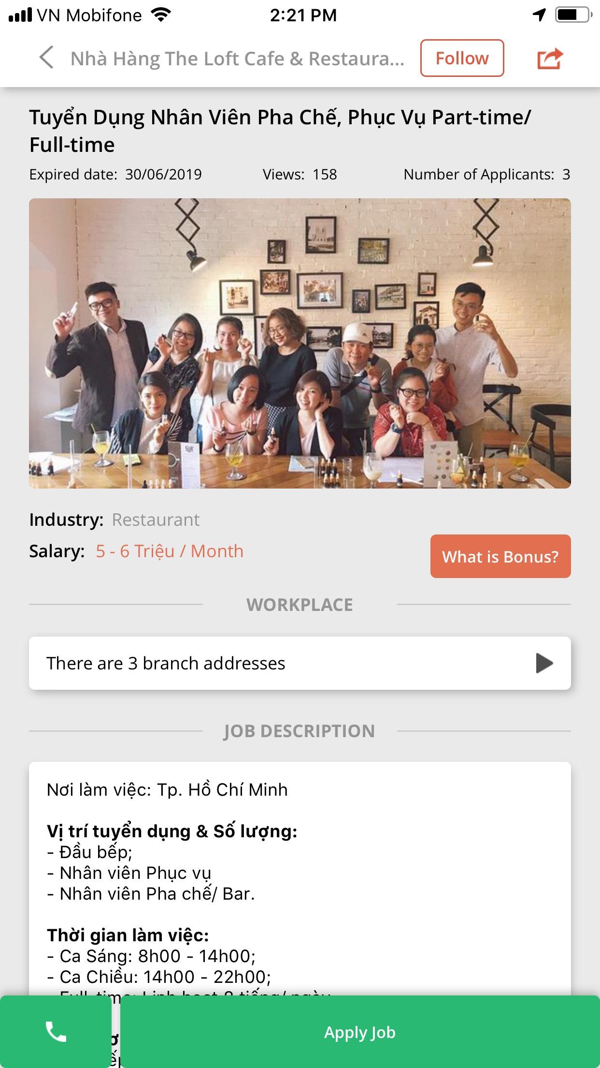This screenshot has width=600, height=1068.
Task: Expand the 3 branch addresses arrow
Action: tap(544, 663)
